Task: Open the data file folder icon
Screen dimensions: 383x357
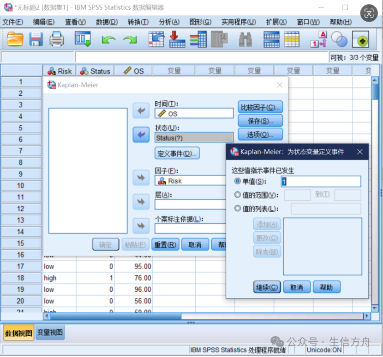Action: pyautogui.click(x=15, y=39)
